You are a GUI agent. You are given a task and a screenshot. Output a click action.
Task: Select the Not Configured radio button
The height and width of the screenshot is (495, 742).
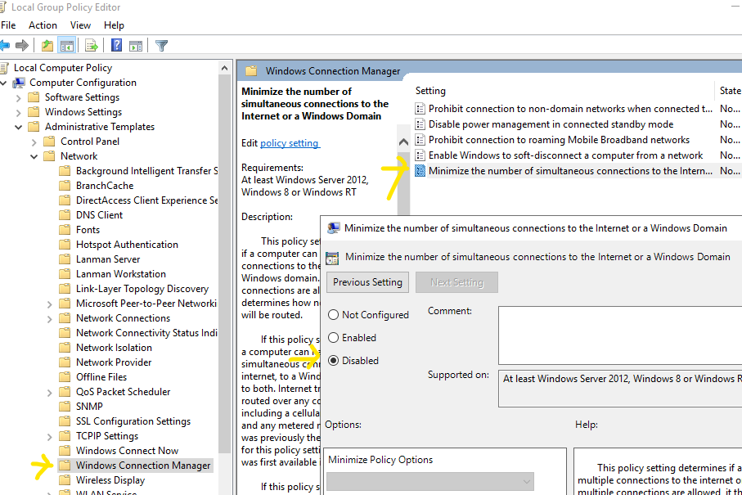tap(333, 315)
